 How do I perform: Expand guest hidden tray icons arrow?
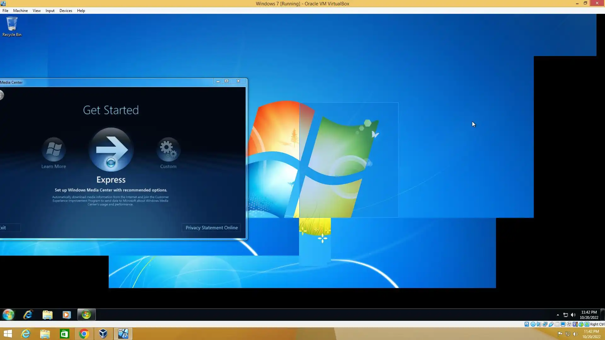tap(558, 315)
